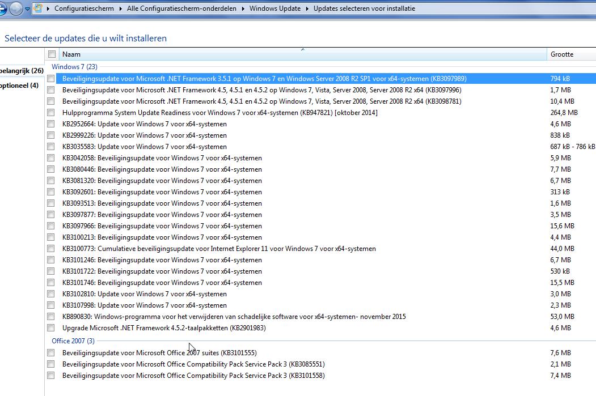596x396 pixels.
Task: Check the KB890830 malicious software removal box
Action: [x=51, y=316]
